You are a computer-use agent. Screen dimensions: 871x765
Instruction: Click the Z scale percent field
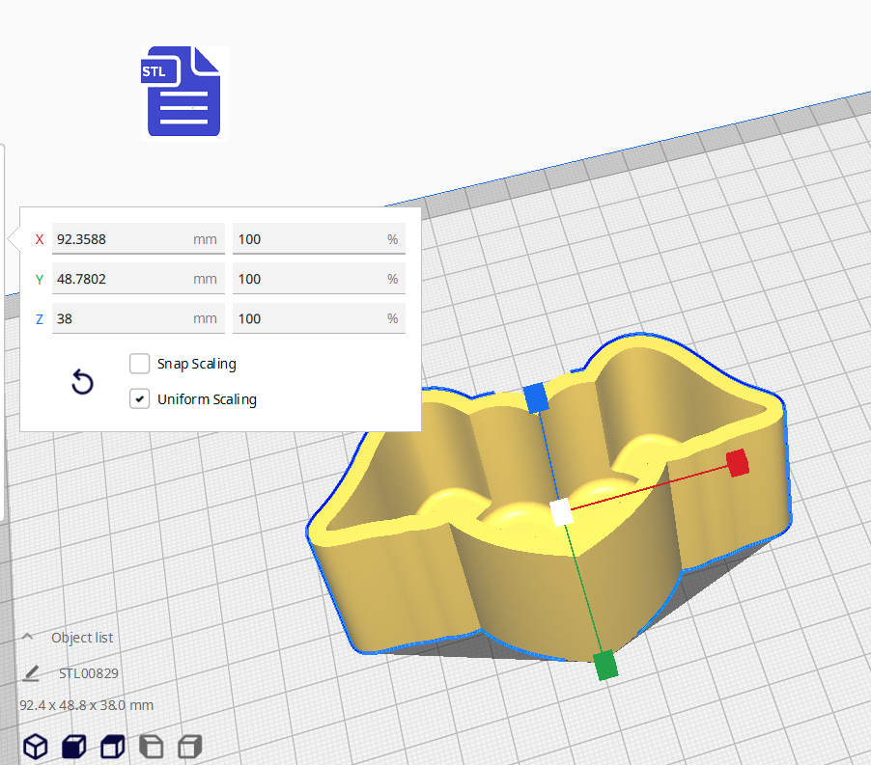(x=307, y=318)
